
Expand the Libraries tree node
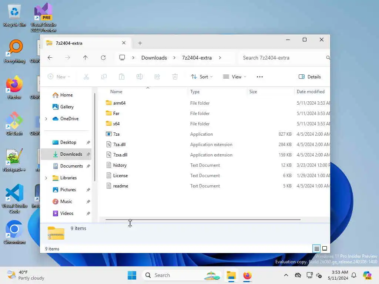pos(46,178)
